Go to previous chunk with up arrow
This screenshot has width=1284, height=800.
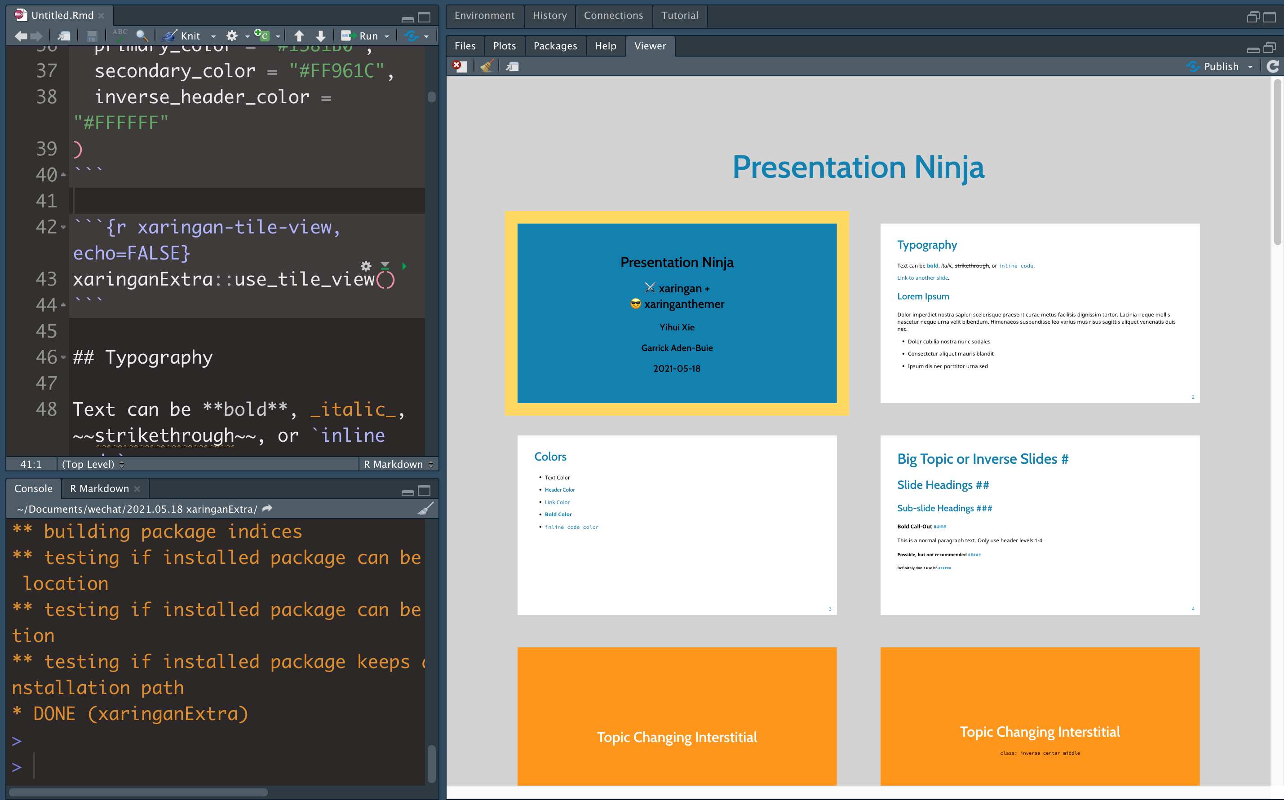[299, 36]
